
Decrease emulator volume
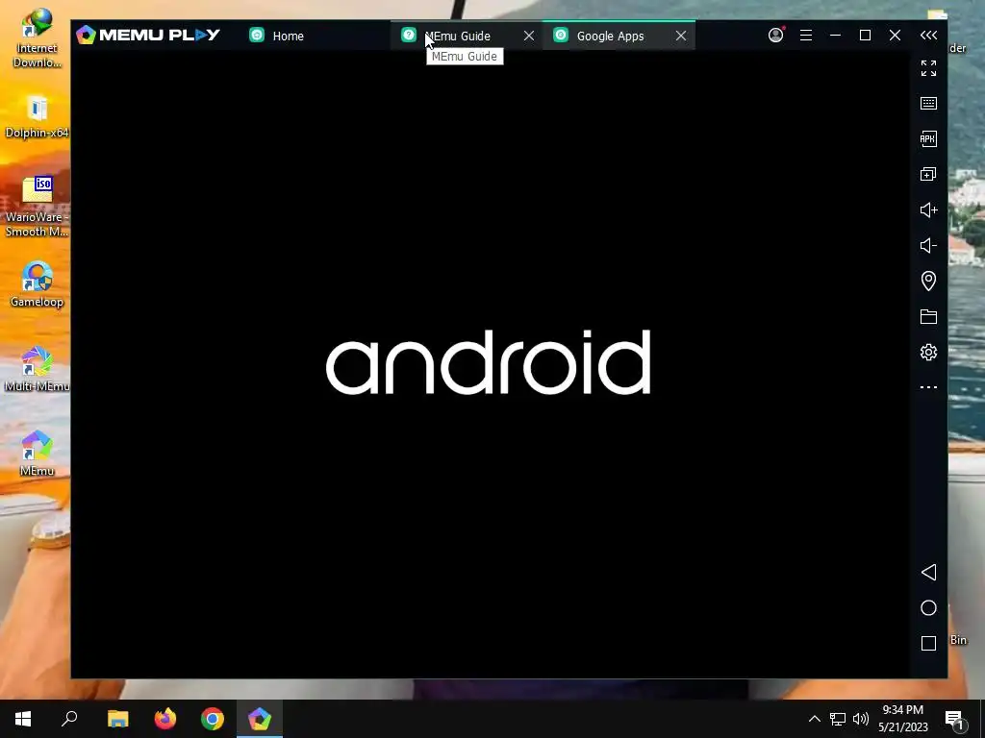[x=928, y=245]
